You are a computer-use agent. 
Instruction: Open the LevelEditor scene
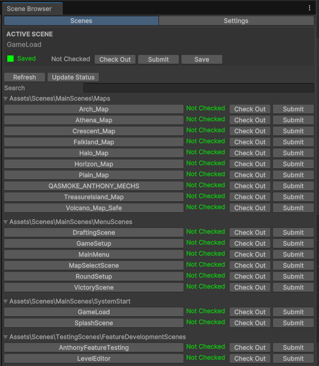coord(94,359)
